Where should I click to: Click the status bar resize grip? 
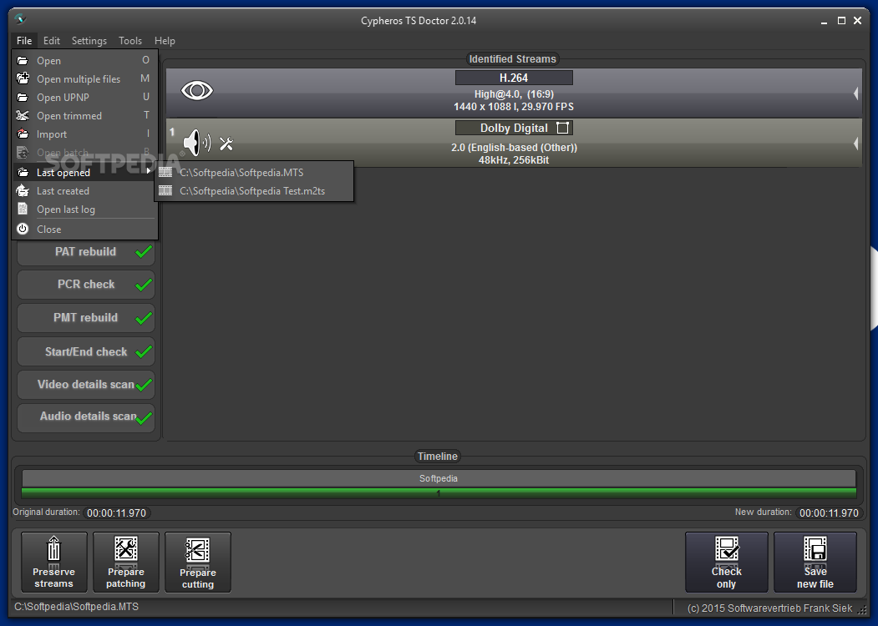(x=862, y=610)
